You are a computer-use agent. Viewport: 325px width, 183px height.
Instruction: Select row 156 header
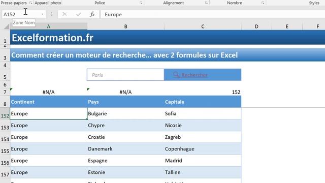5,161
